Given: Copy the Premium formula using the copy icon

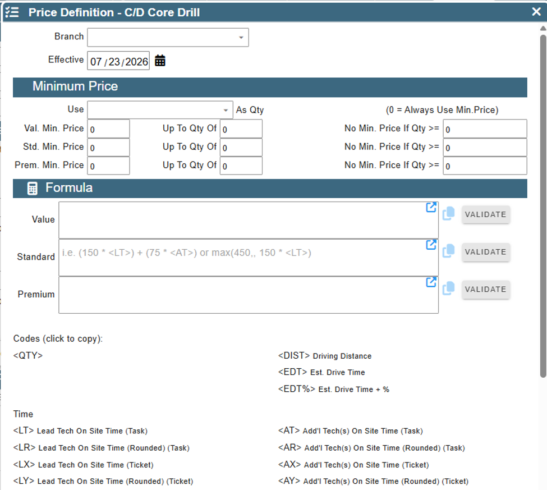Looking at the screenshot, I should (448, 288).
